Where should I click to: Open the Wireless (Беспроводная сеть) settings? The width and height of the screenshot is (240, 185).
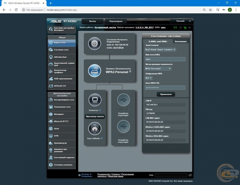coord(62,100)
